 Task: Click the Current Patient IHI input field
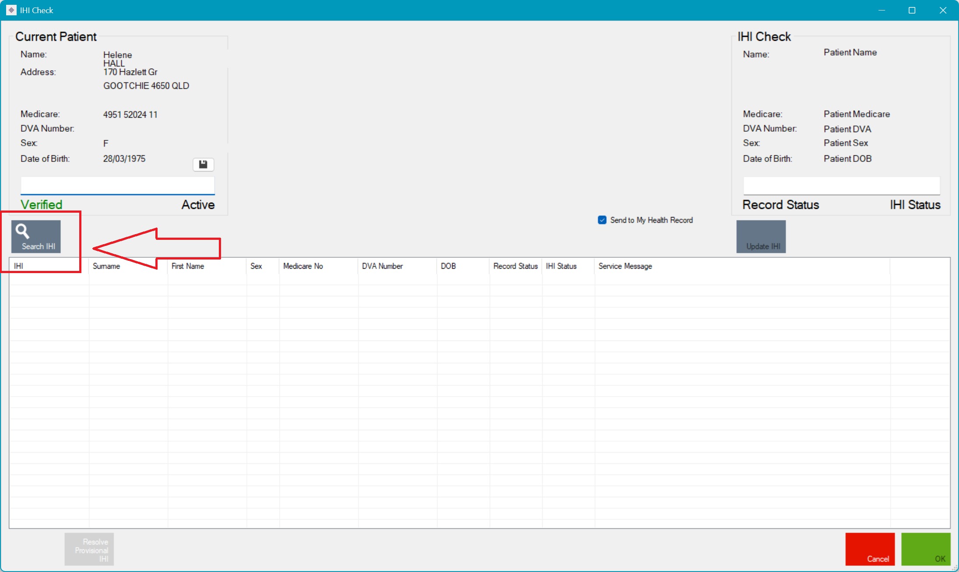coord(117,186)
